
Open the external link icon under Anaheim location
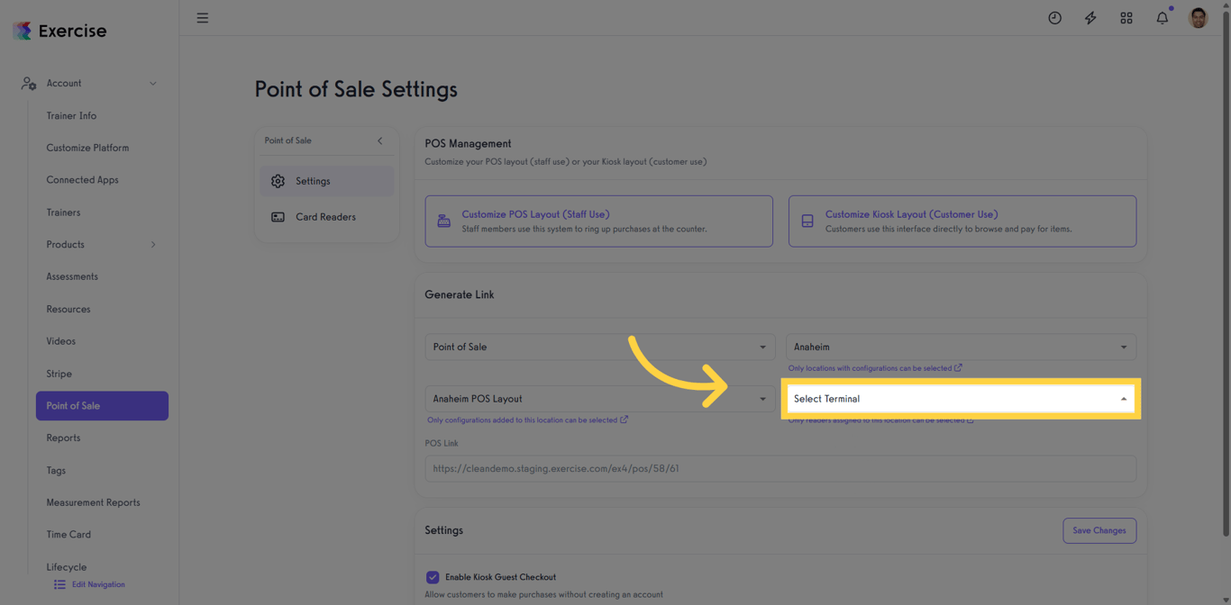pos(958,368)
